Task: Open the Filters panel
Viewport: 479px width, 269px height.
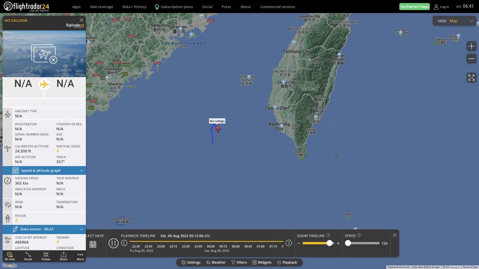Action: pyautogui.click(x=239, y=262)
